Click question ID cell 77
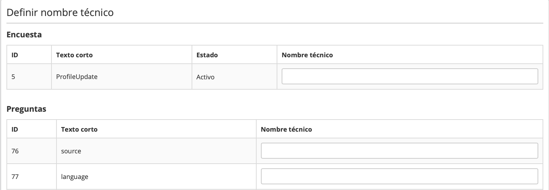The width and height of the screenshot is (549, 190). coord(15,177)
